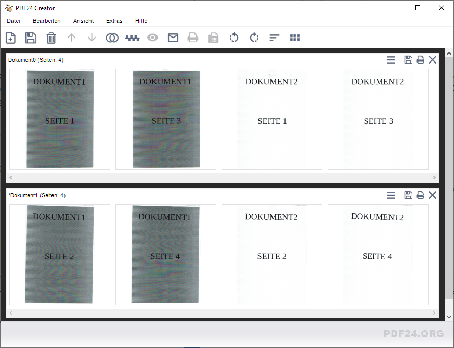The width and height of the screenshot is (454, 348).
Task: Open the Extras menu
Action: (x=114, y=21)
